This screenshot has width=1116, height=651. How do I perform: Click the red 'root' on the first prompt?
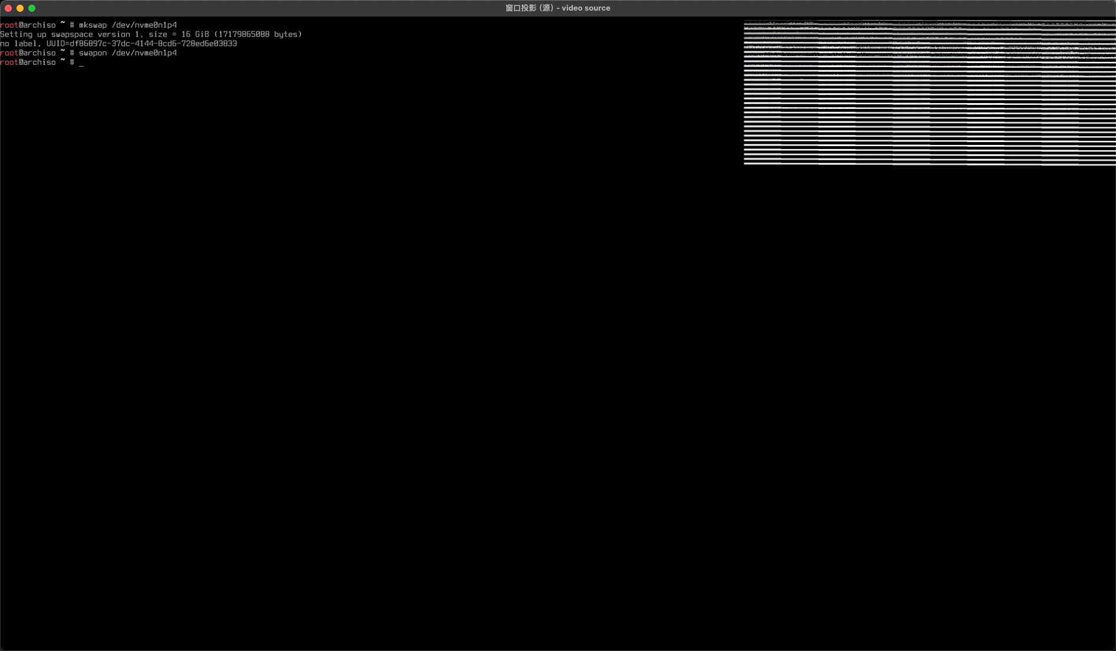click(9, 25)
